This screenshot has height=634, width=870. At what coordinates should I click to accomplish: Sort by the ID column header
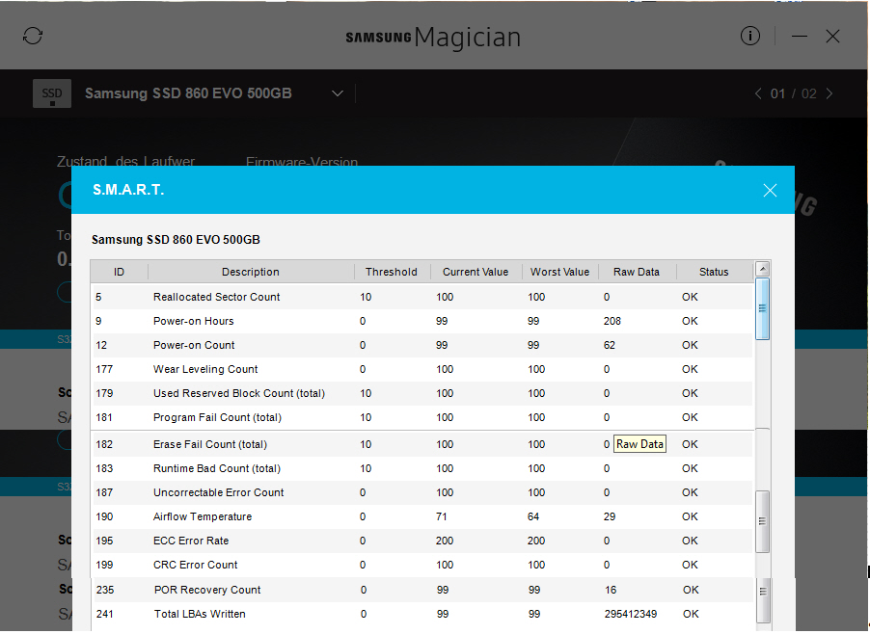(x=120, y=272)
